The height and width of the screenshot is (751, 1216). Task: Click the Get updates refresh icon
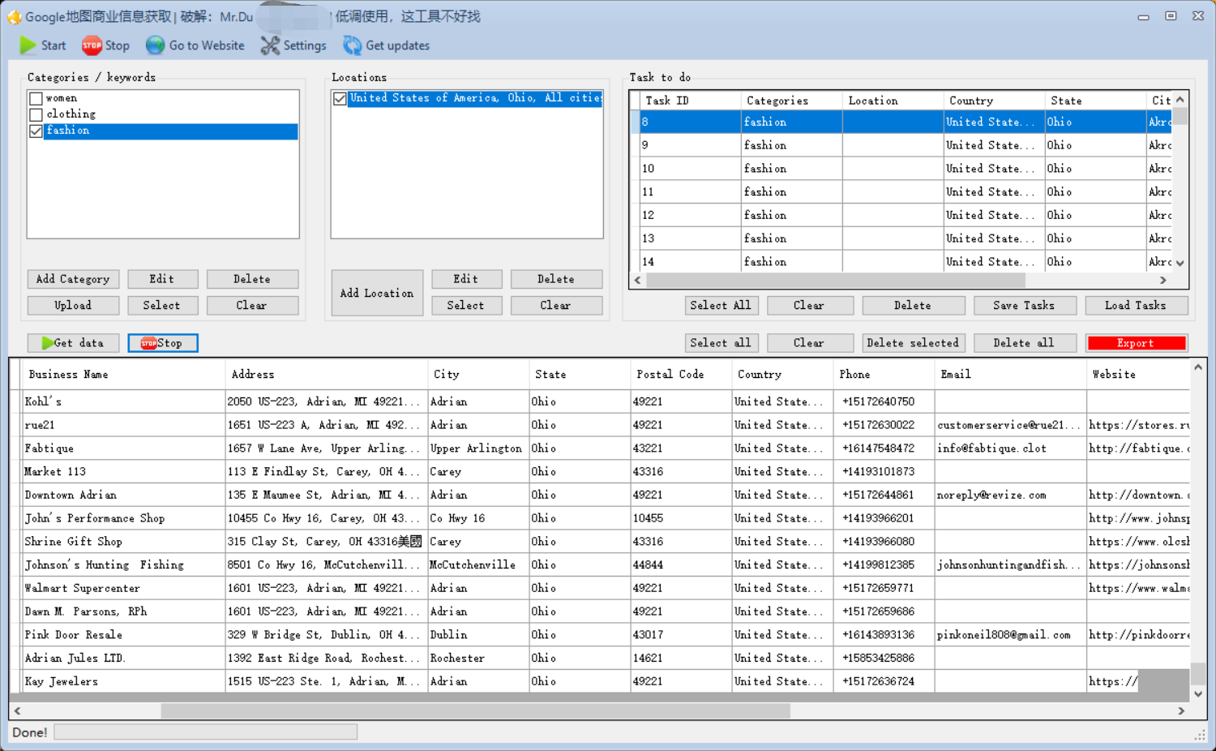352,45
